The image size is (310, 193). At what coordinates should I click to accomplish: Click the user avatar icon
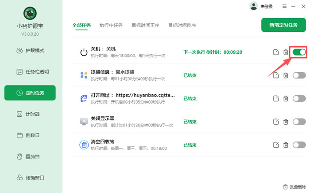253,6
